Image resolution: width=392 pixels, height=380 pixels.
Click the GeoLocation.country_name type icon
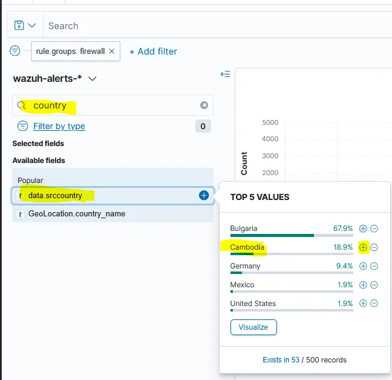[20, 214]
